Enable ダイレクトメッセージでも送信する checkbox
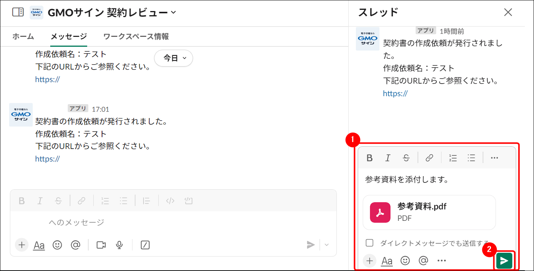The height and width of the screenshot is (271, 534). coord(370,242)
